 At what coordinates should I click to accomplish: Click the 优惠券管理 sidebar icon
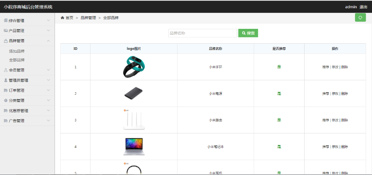pyautogui.click(x=6, y=111)
